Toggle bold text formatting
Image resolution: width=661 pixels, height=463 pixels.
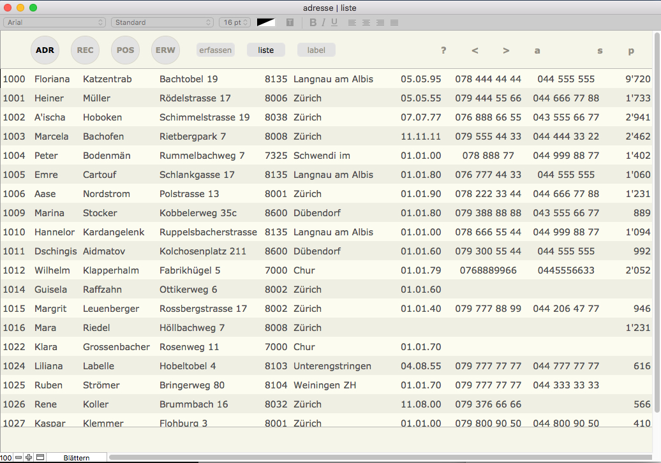point(313,22)
